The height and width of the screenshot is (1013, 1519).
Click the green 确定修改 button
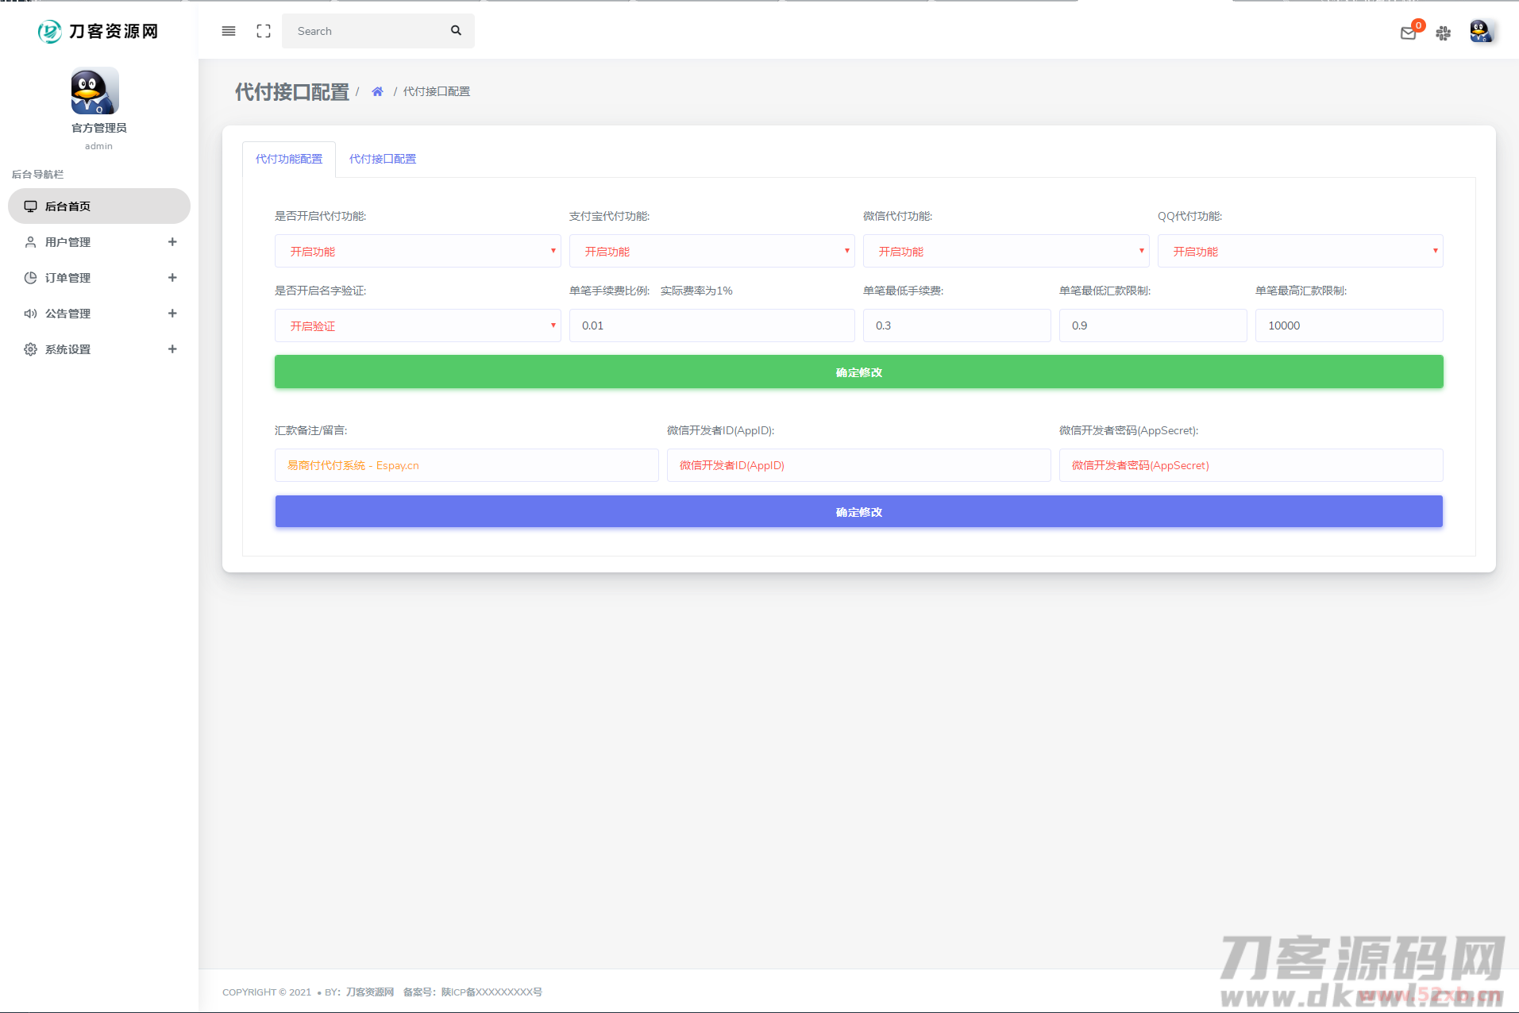[858, 372]
